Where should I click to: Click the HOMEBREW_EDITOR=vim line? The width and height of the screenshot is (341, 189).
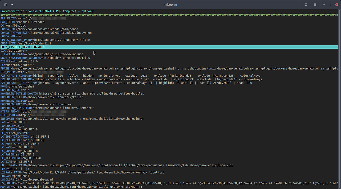click(17, 101)
